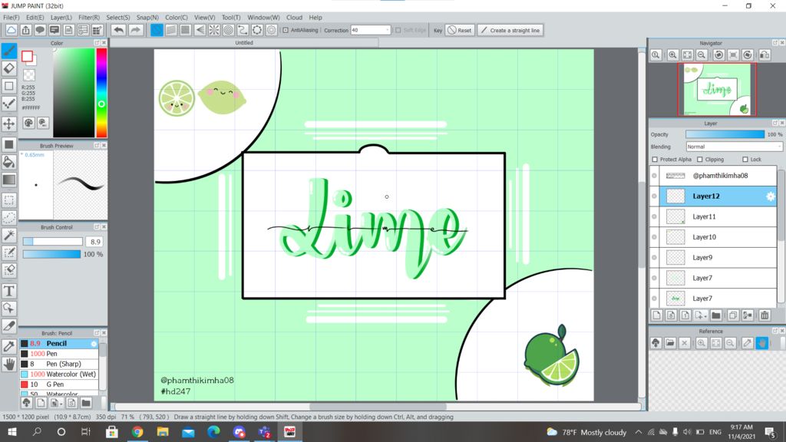
Task: Enable the concentric circle snap icon
Action: coord(228,30)
